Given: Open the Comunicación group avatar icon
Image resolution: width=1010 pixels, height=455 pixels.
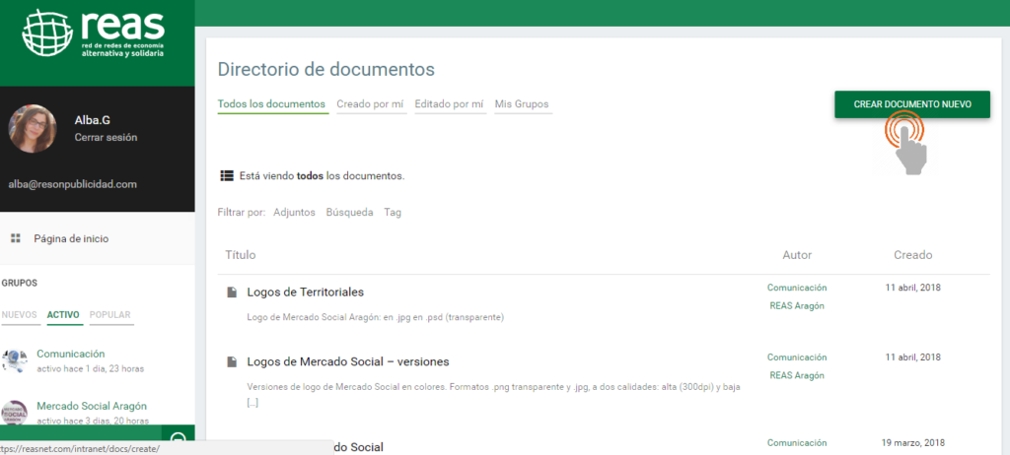Looking at the screenshot, I should tap(15, 360).
